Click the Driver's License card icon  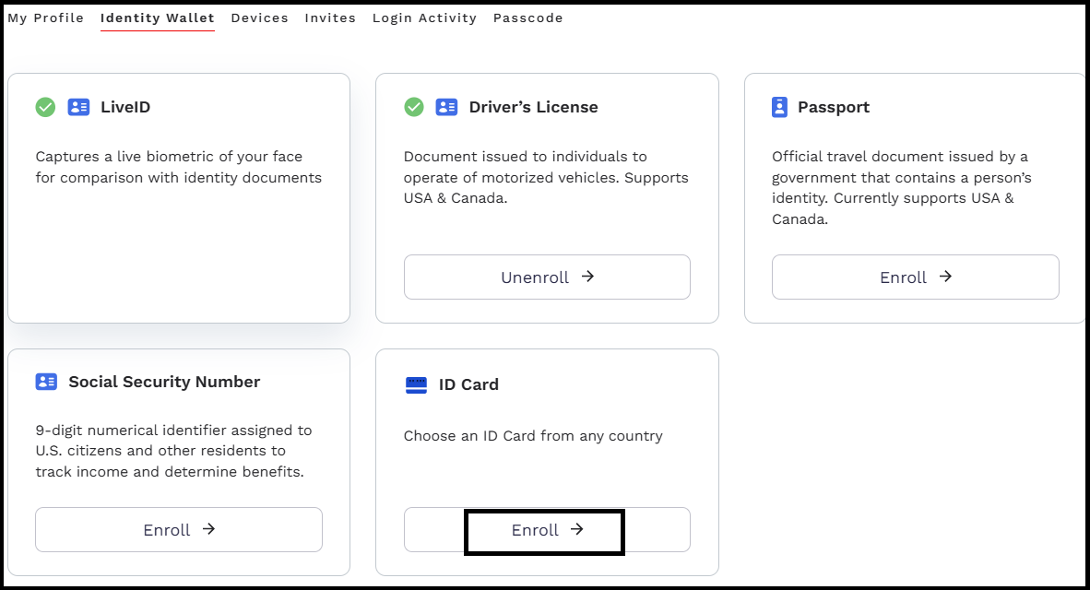point(446,107)
